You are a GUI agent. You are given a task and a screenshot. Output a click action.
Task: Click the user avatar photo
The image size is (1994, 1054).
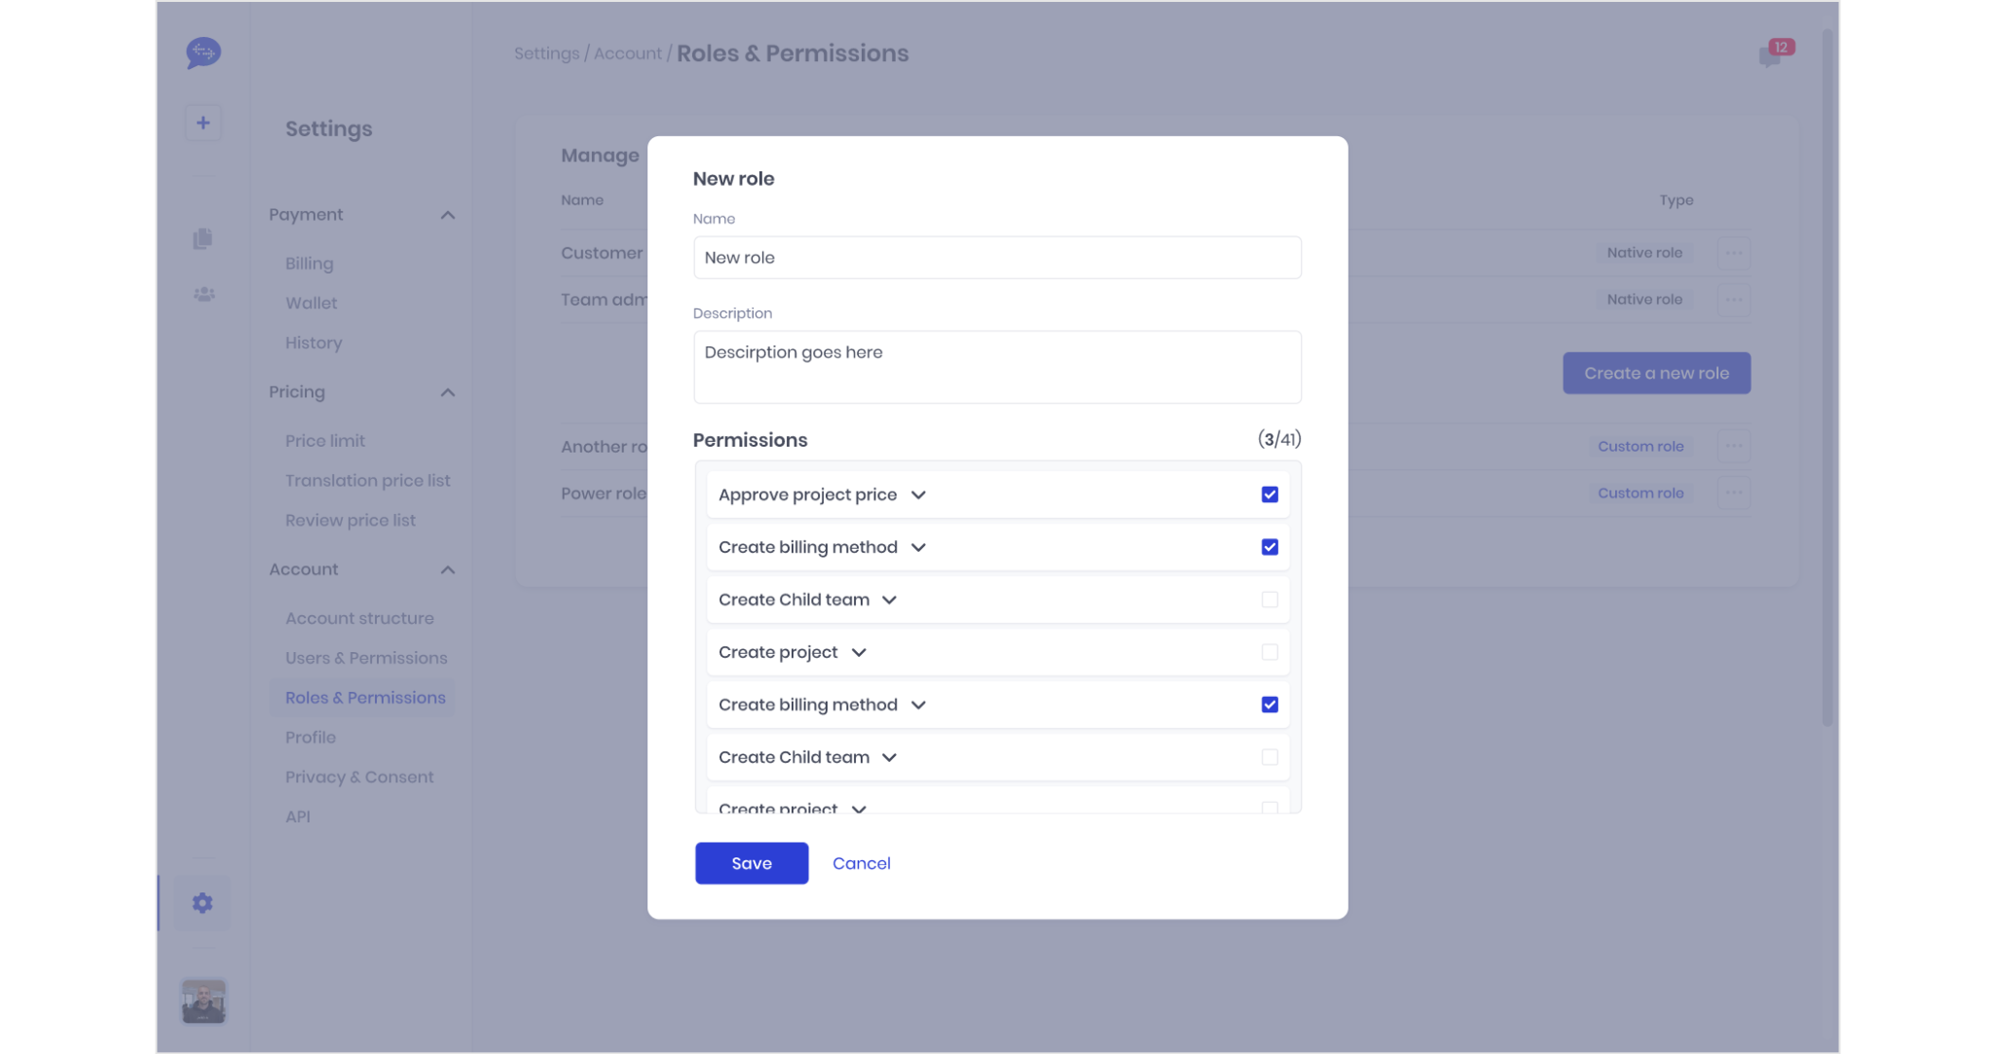pyautogui.click(x=203, y=1001)
